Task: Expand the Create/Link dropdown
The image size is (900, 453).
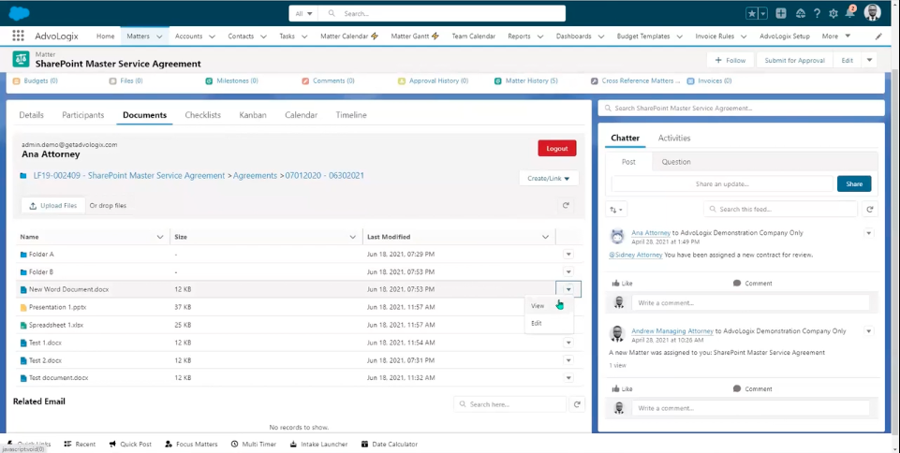Action: (549, 178)
